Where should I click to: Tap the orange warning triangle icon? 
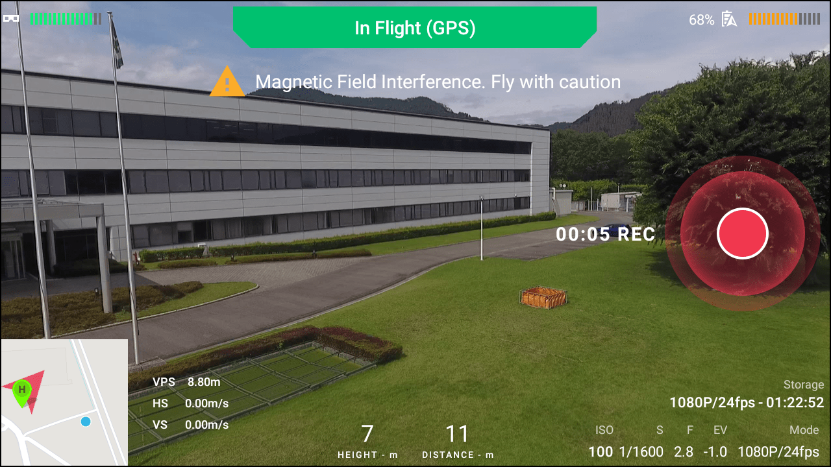tap(227, 82)
